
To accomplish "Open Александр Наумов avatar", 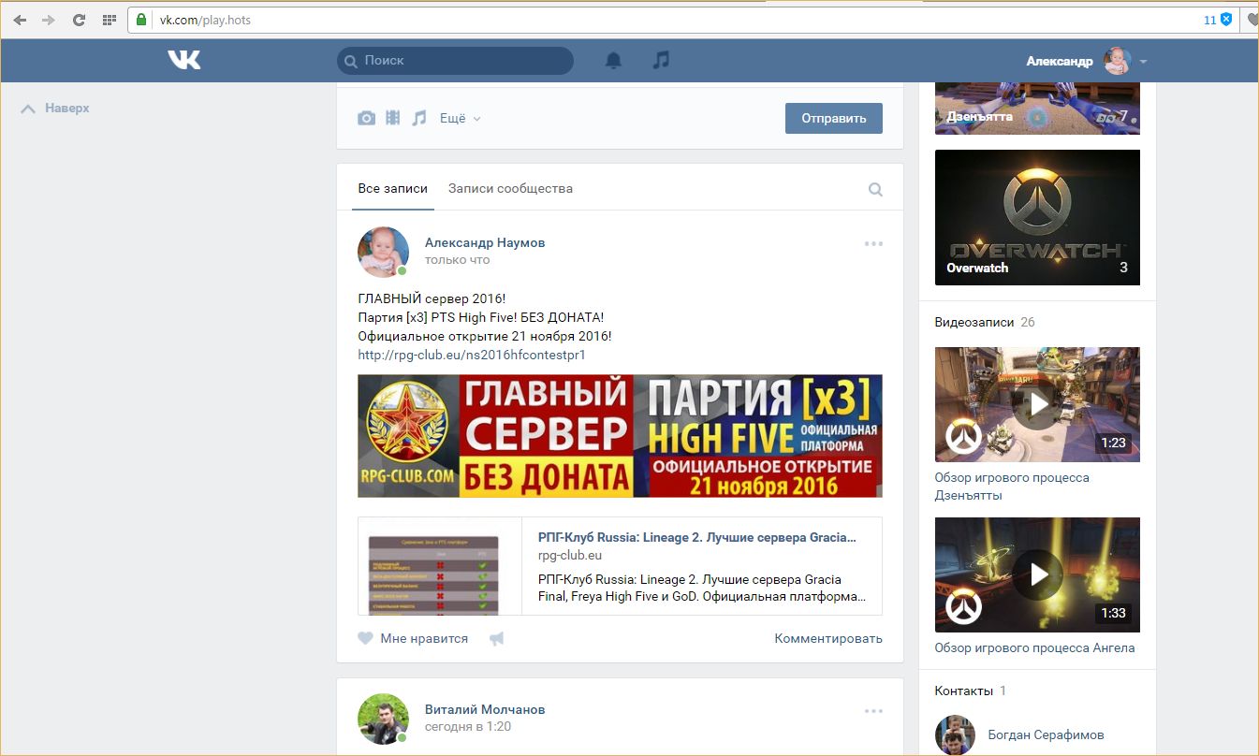I will (384, 252).
